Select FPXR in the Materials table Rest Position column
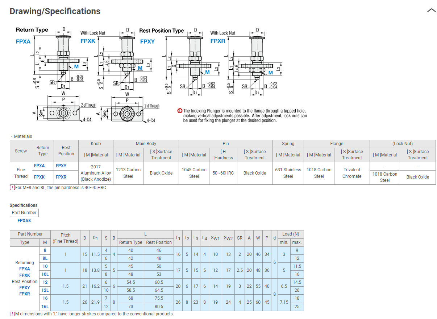437x319 pixels. click(61, 177)
